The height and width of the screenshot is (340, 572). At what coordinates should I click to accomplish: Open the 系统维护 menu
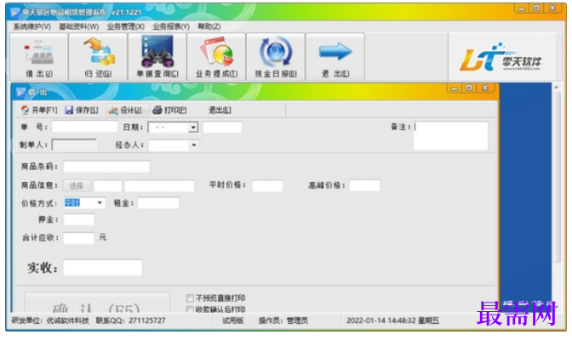point(32,26)
